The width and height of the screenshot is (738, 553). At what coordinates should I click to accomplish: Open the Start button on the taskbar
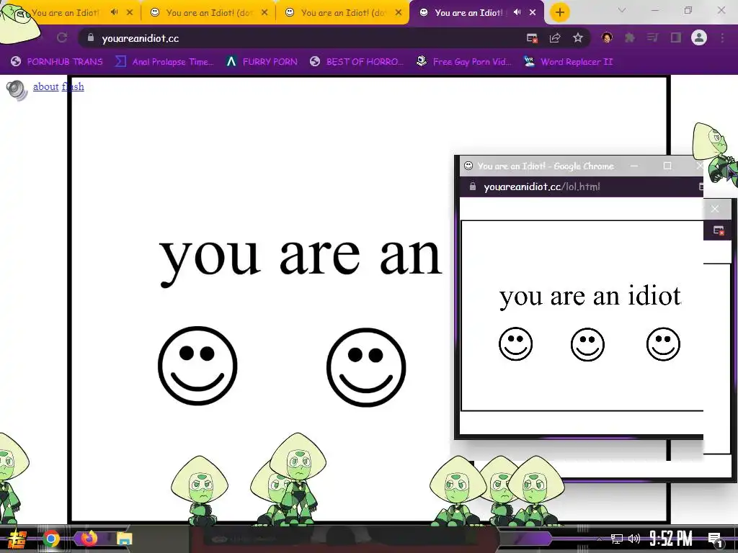[17, 539]
